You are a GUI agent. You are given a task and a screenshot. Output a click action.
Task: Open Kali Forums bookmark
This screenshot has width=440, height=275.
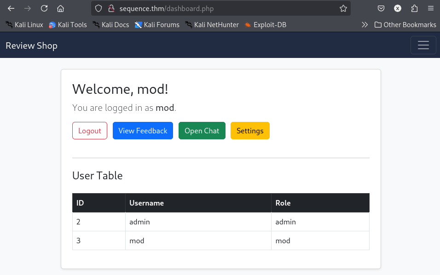tap(157, 25)
